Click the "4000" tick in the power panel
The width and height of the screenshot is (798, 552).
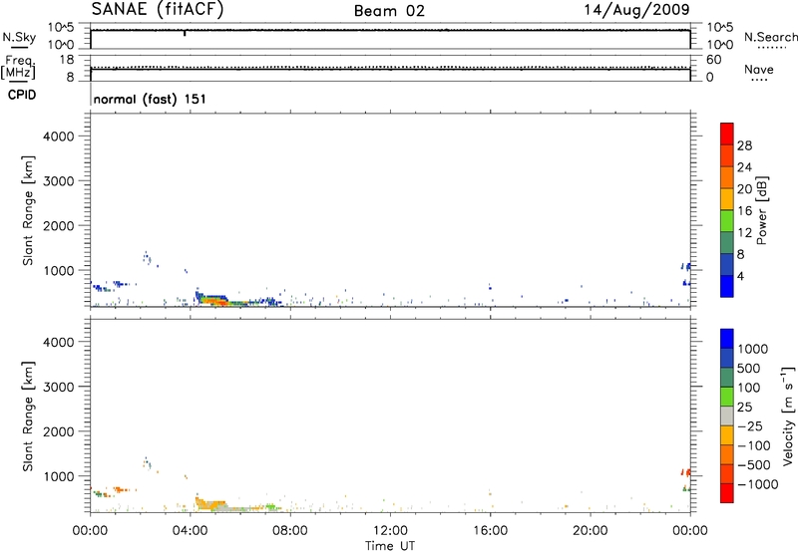pos(59,137)
